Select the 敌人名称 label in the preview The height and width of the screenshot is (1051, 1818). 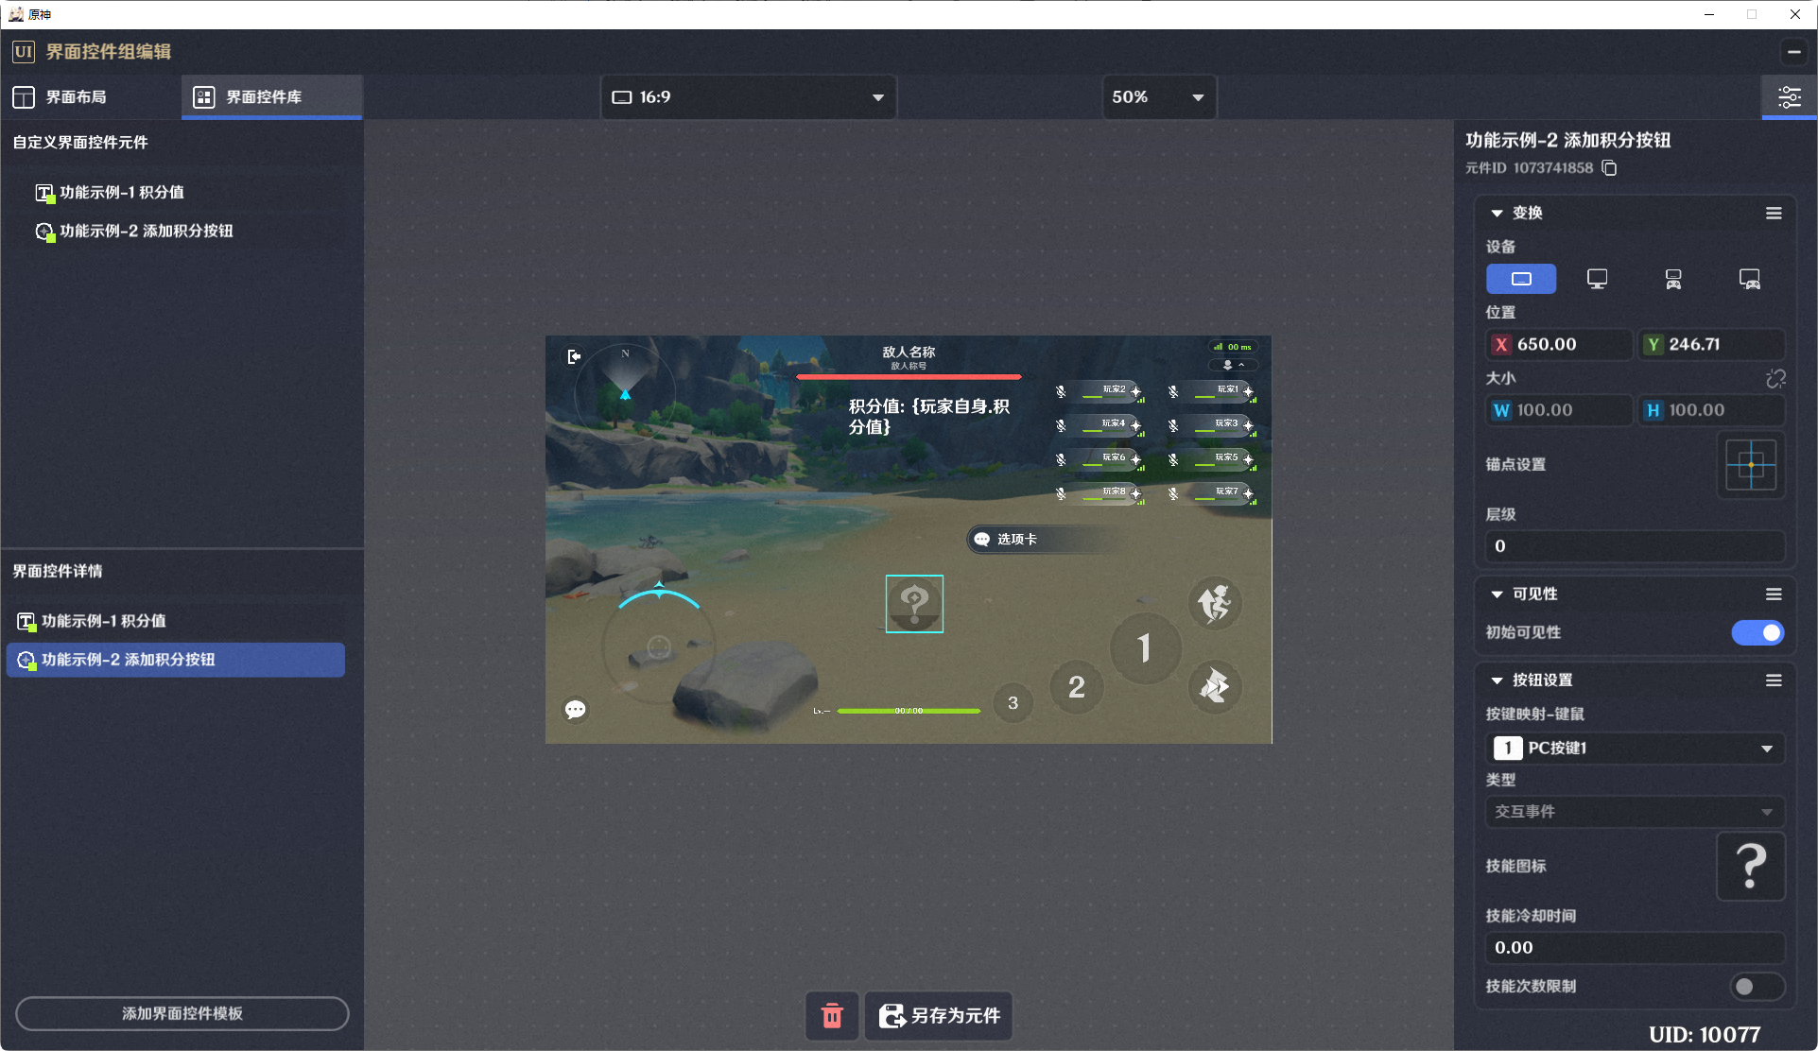point(909,353)
